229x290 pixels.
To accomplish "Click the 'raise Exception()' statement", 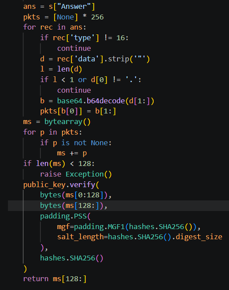I will click(x=76, y=174).
